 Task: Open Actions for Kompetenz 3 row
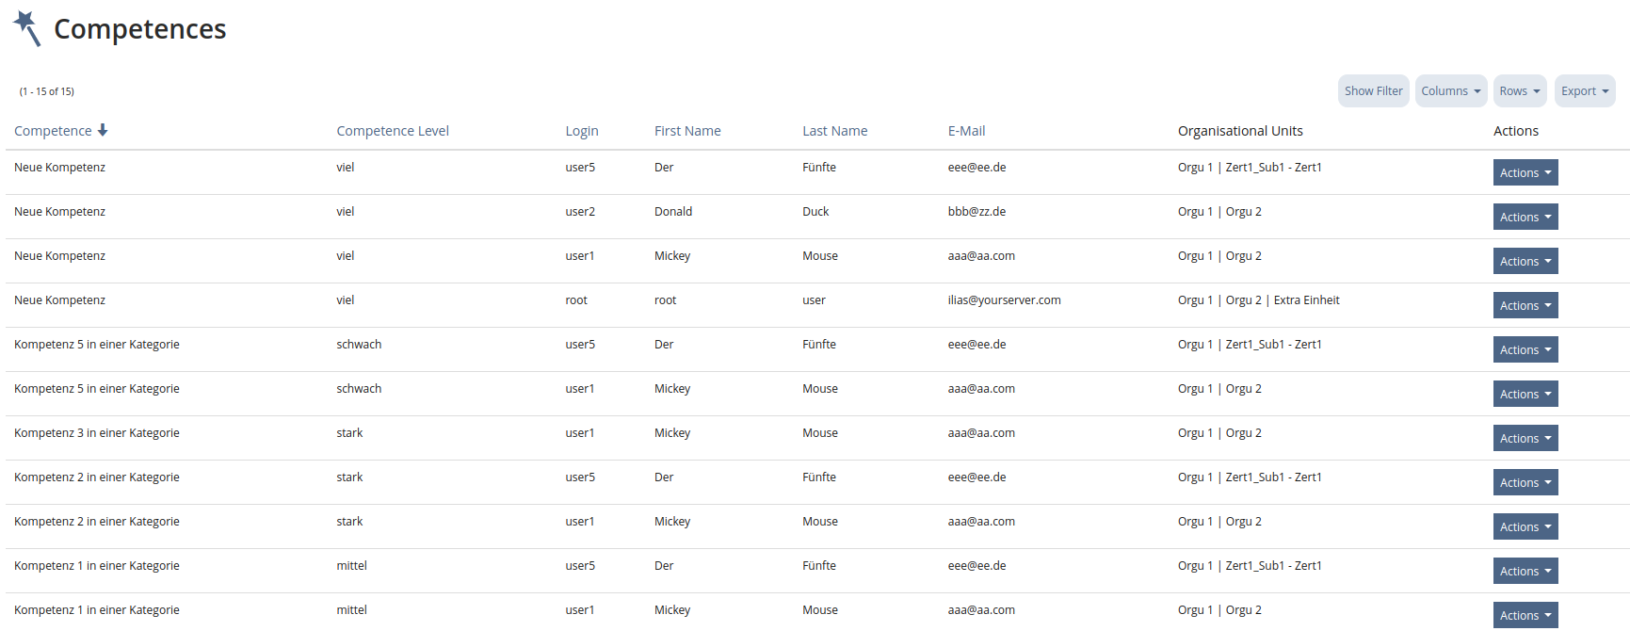(1525, 438)
